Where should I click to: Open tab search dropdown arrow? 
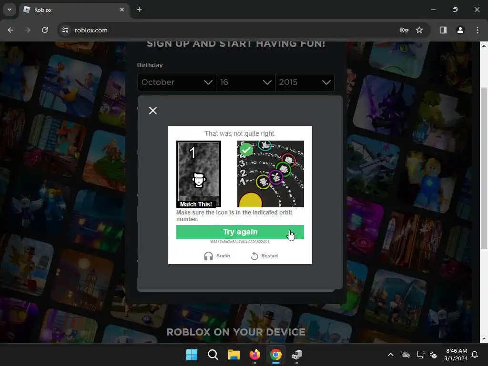10,10
